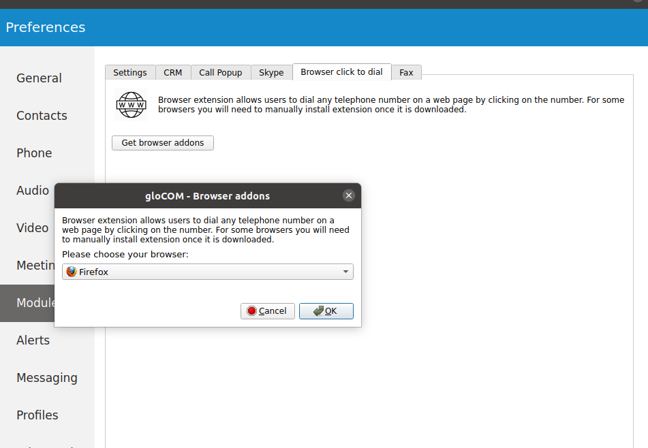
Task: Close the Browser addons dialog
Action: click(x=349, y=195)
